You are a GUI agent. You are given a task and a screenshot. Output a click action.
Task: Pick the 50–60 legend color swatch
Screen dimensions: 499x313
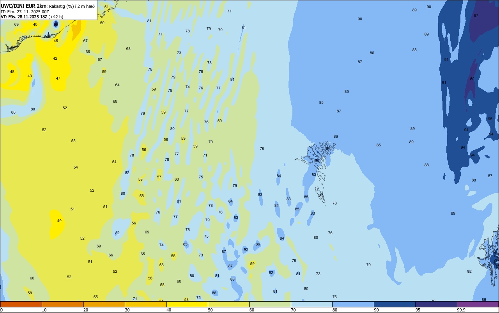(x=228, y=304)
